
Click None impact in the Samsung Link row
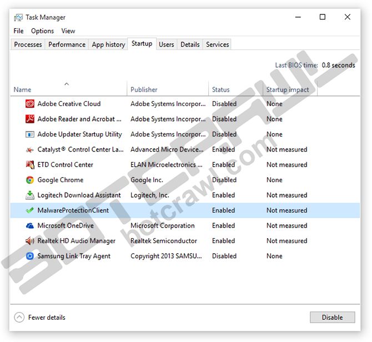pos(274,256)
